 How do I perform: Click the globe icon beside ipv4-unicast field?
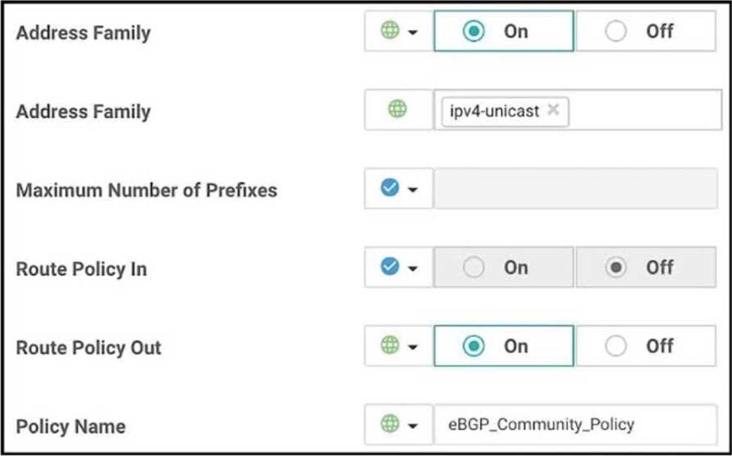pos(398,110)
